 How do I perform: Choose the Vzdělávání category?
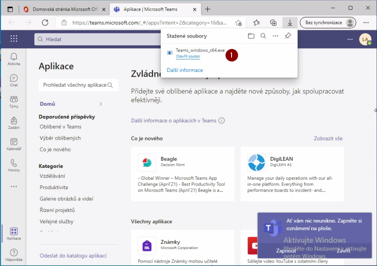(x=52, y=176)
